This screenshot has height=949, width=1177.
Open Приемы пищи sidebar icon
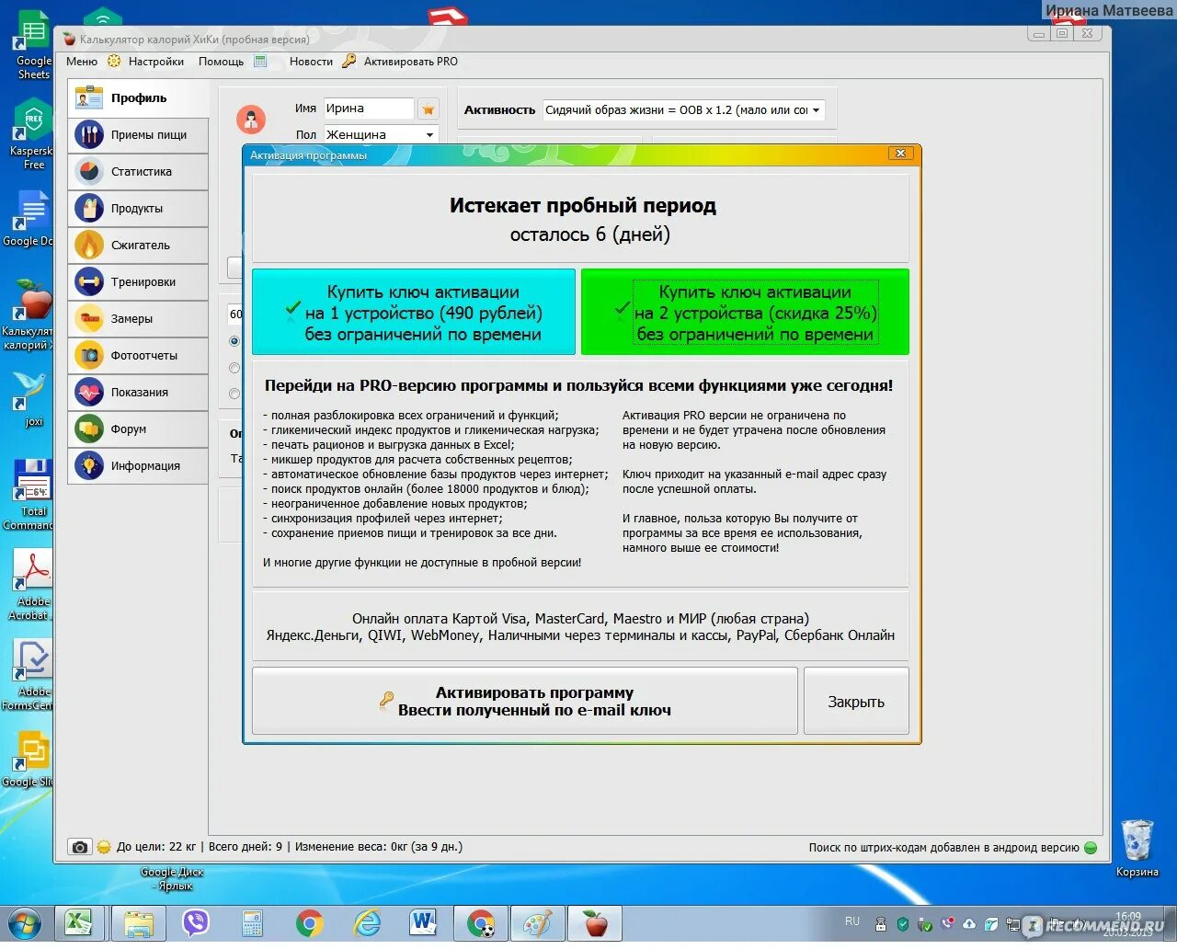[89, 134]
